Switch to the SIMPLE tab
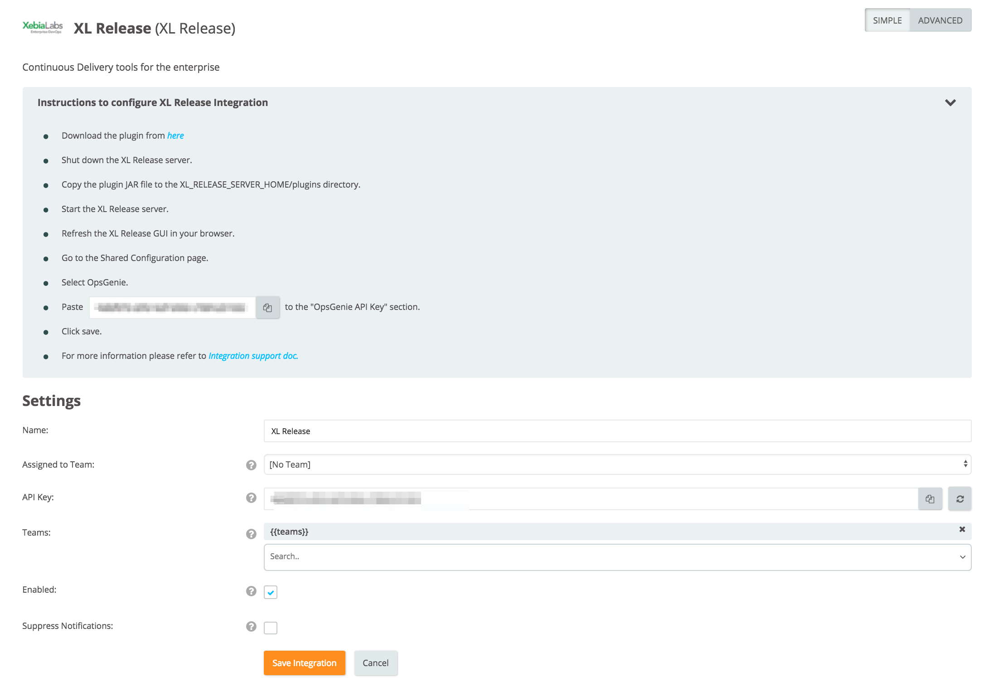The width and height of the screenshot is (989, 696). (x=887, y=20)
